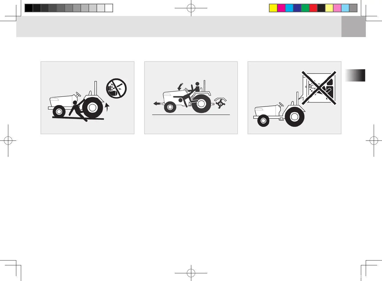The width and height of the screenshot is (382, 281).
Task: Click the prohibition circle warning icon
Action: tap(116, 88)
